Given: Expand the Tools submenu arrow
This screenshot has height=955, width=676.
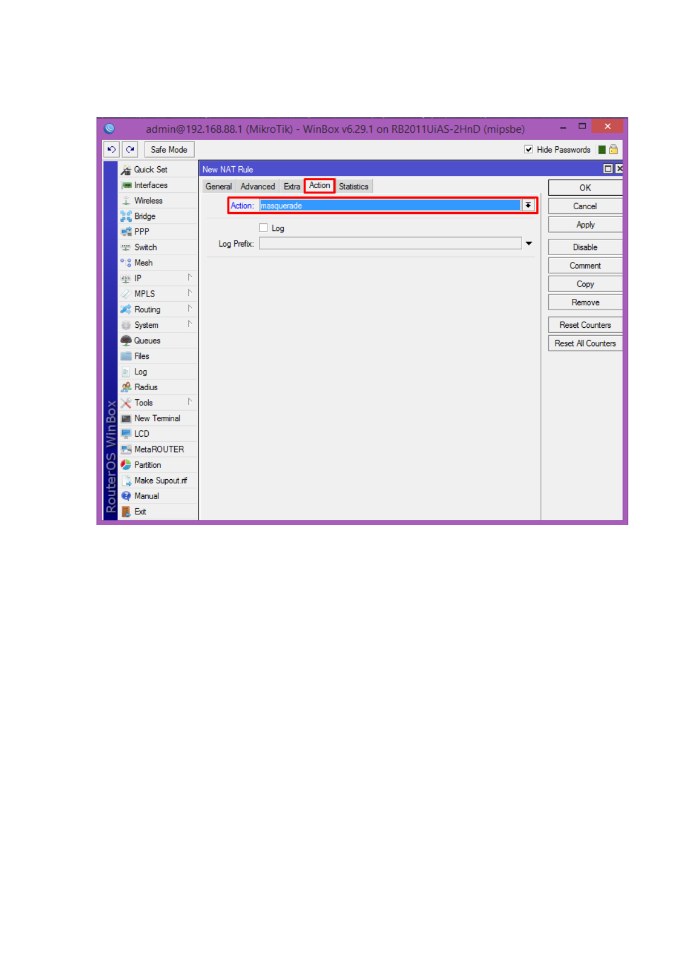Looking at the screenshot, I should tap(190, 402).
